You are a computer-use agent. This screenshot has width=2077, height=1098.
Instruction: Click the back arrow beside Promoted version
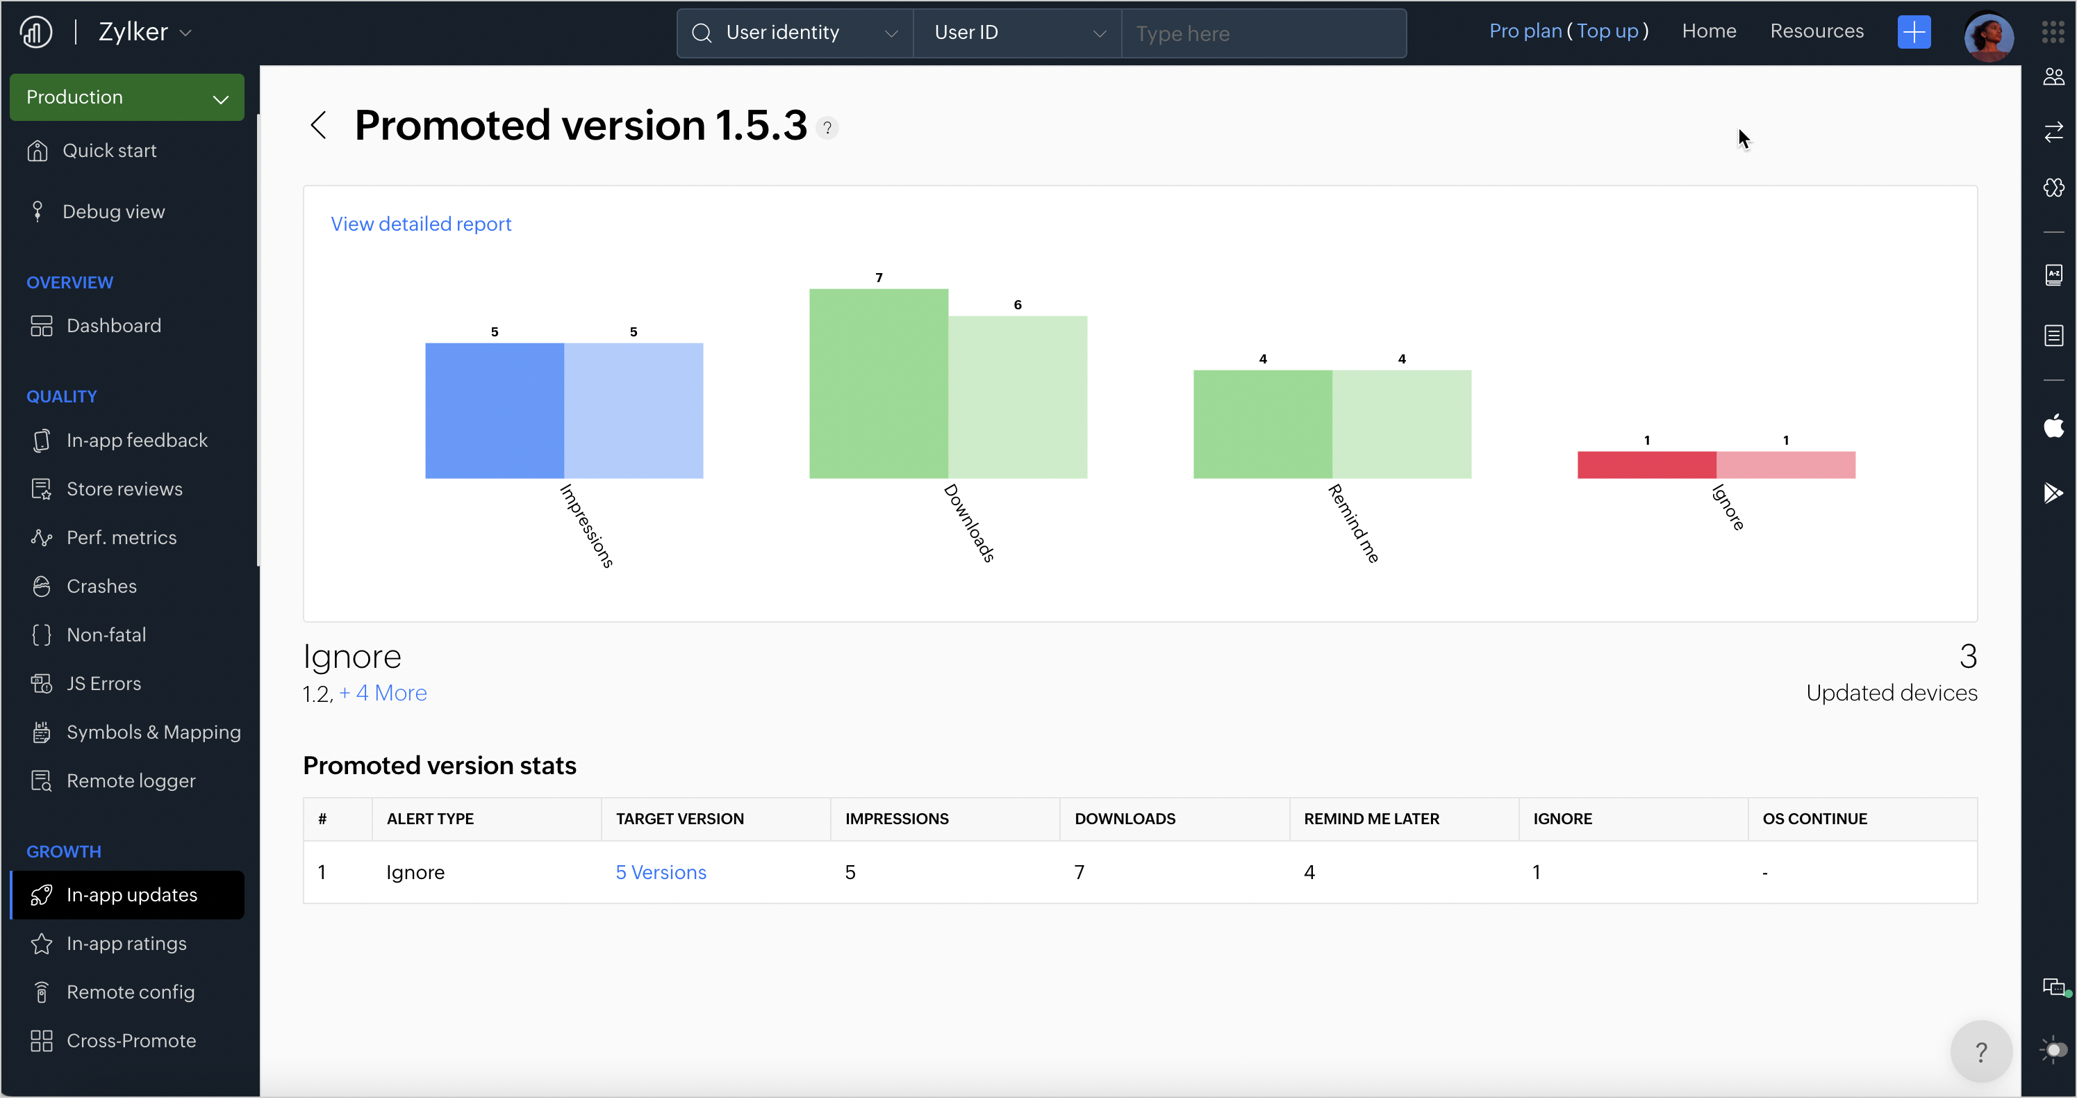point(318,126)
